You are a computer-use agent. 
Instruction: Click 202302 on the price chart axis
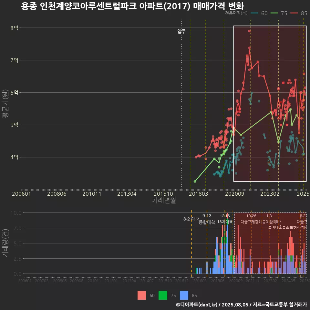click(270, 194)
